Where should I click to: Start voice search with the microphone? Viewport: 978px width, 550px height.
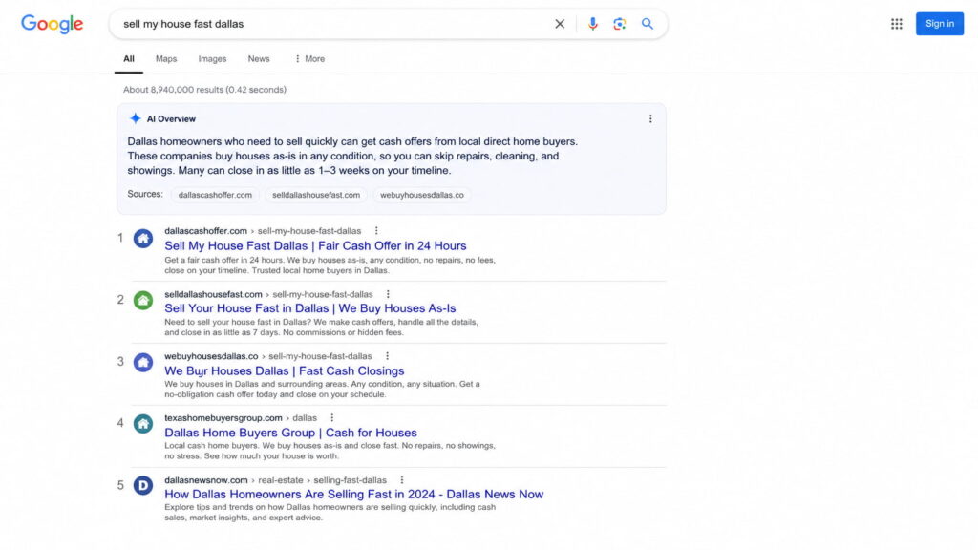pyautogui.click(x=592, y=24)
